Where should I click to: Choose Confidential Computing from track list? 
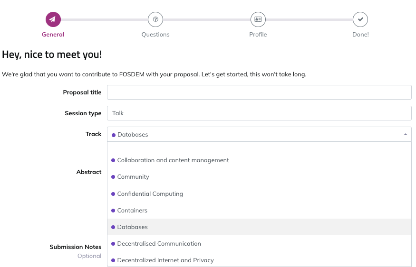[x=259, y=193]
